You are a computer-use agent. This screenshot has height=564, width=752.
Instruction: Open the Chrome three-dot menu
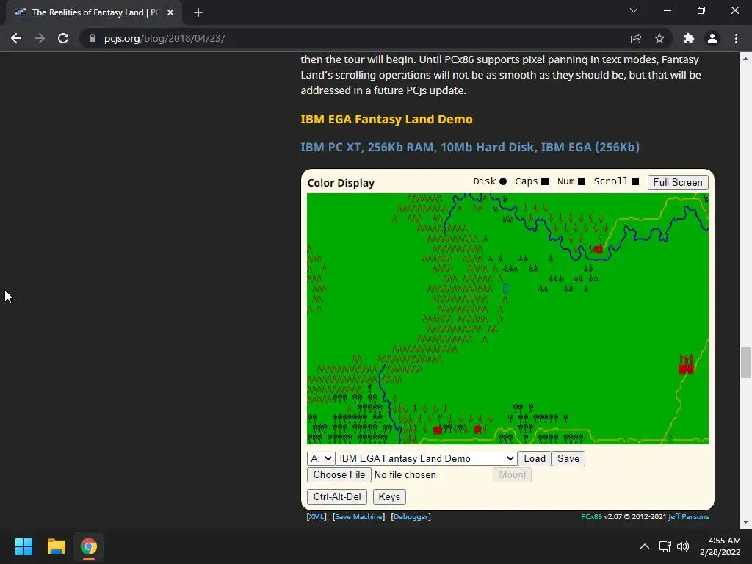pos(736,38)
